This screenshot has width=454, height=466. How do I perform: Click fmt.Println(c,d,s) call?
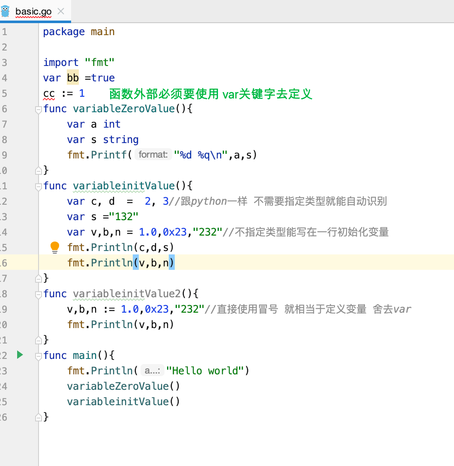coord(120,247)
